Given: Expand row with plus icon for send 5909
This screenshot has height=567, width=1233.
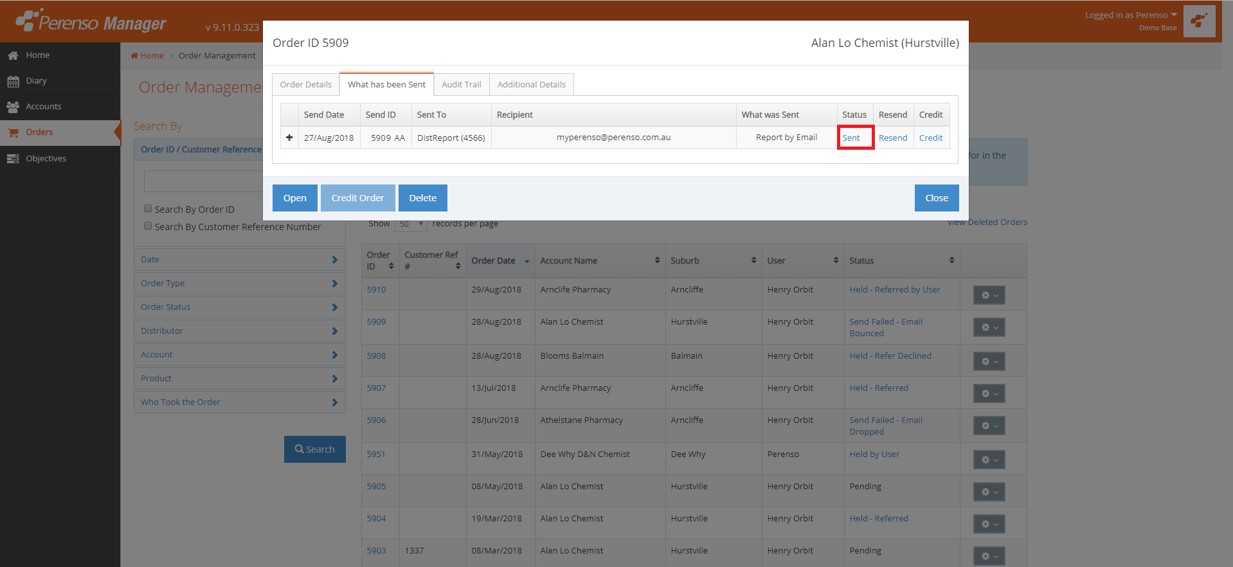Looking at the screenshot, I should coord(289,138).
